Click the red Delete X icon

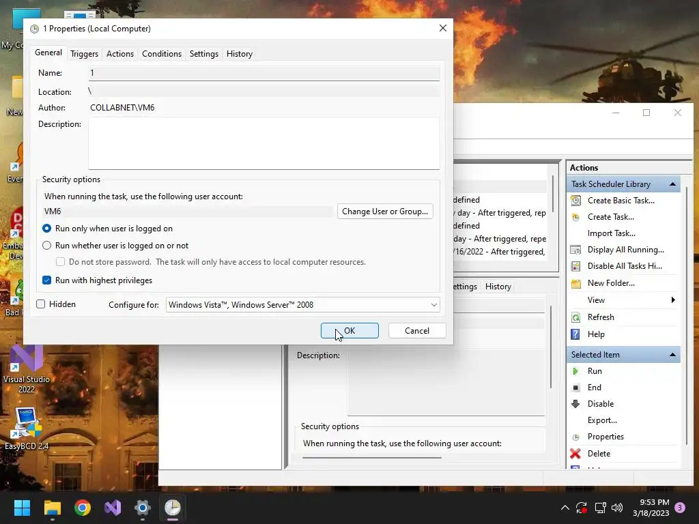(575, 454)
